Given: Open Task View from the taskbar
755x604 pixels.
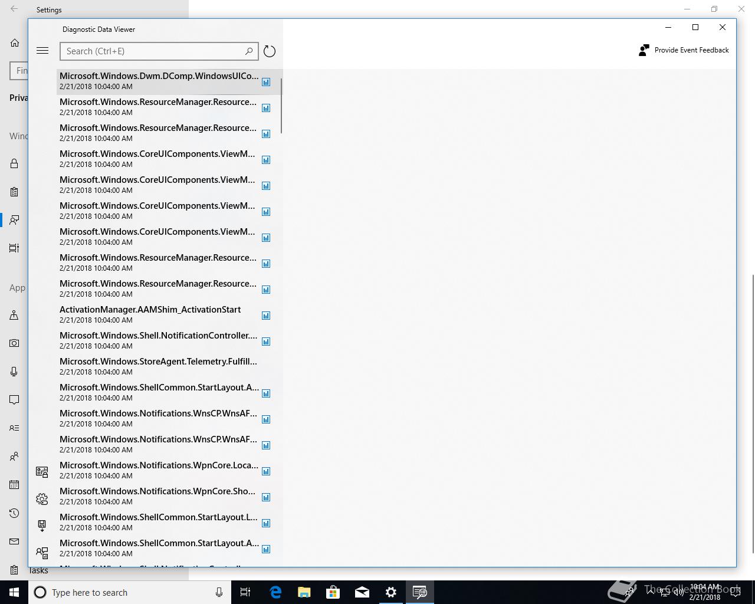Looking at the screenshot, I should click(x=246, y=592).
